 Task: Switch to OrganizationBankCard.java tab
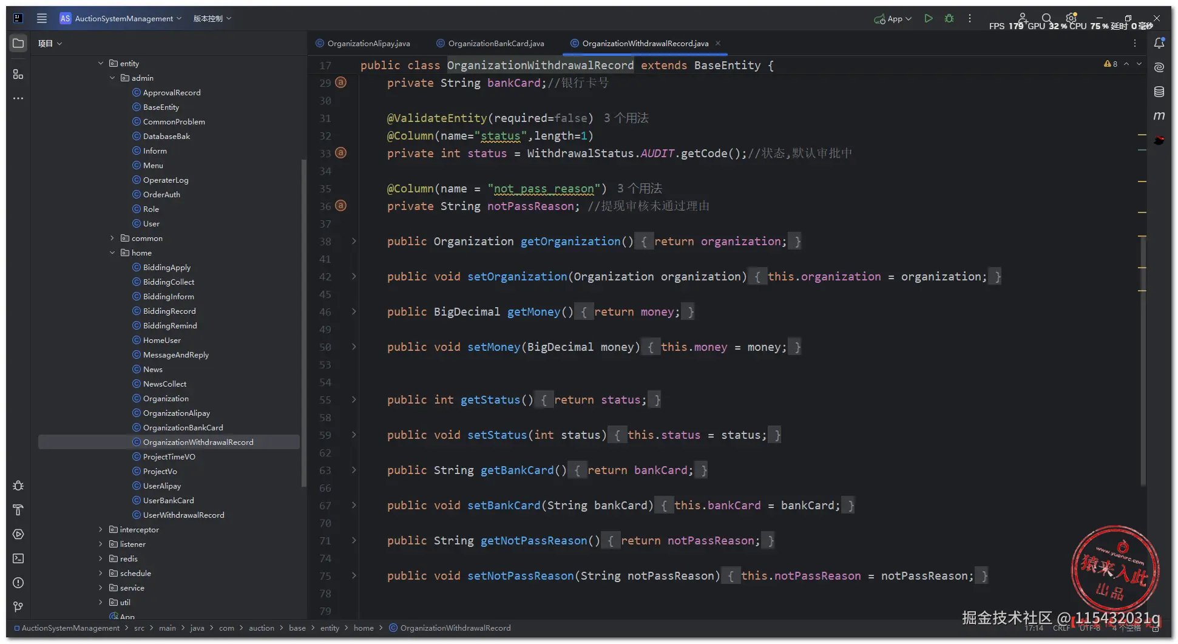click(490, 43)
